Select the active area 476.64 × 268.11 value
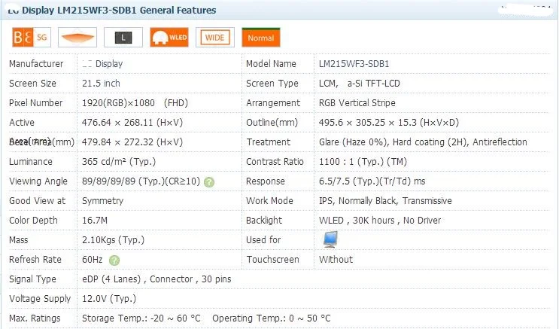Viewport: 559px width, 329px height. [132, 123]
